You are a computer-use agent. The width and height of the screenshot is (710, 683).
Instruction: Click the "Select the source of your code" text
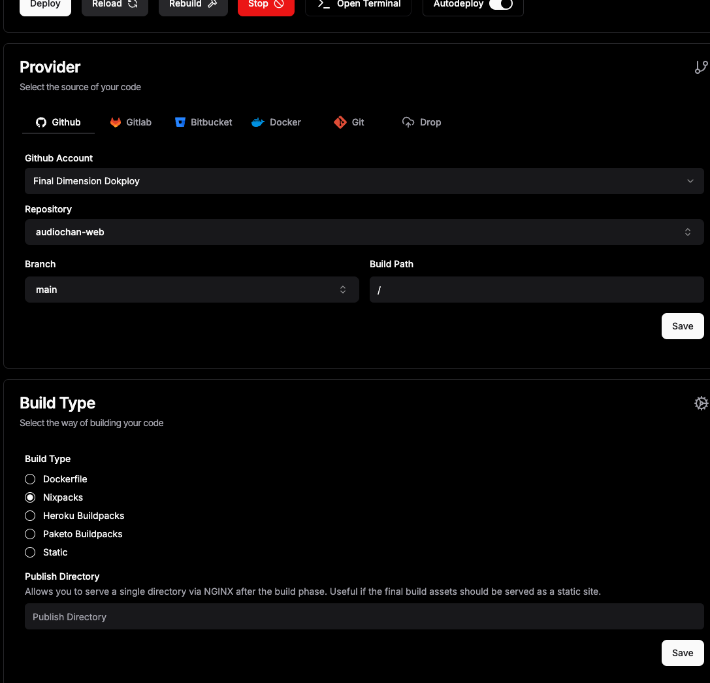80,87
